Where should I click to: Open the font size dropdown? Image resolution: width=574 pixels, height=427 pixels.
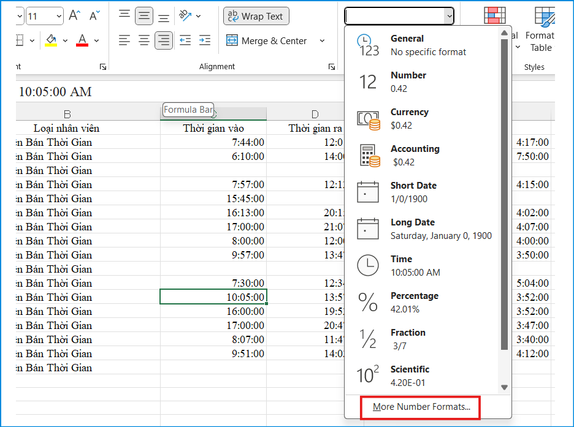(58, 16)
